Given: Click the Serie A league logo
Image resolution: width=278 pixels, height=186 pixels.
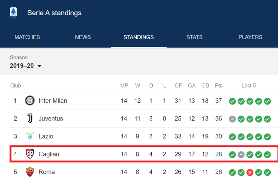Looking at the screenshot, I should [x=13, y=13].
